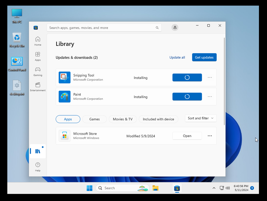Open more options for Paint

pos(210,96)
